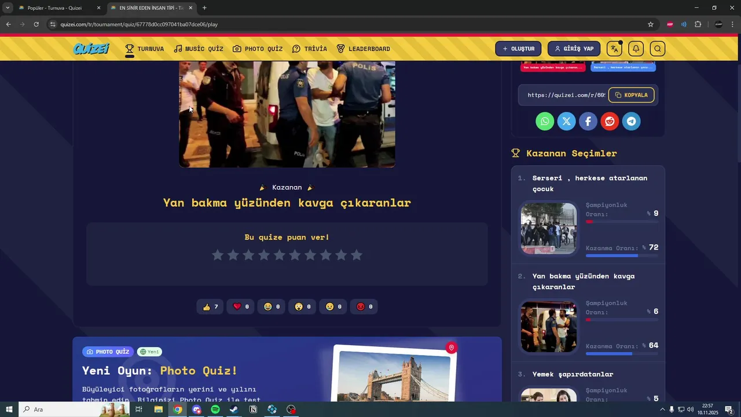Click the address bar URL
Image resolution: width=741 pixels, height=417 pixels.
point(139,24)
